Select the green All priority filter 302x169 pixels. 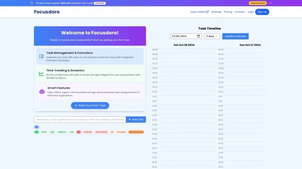[x=36, y=132]
